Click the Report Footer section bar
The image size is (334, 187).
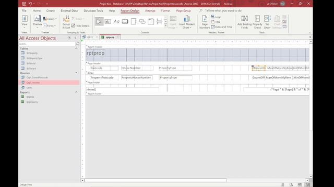tap(197, 94)
